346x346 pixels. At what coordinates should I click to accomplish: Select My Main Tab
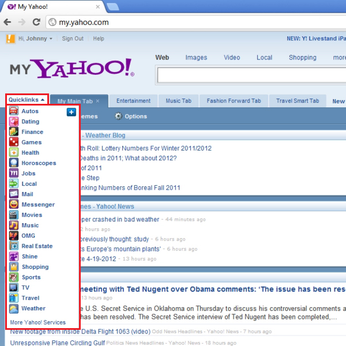coord(75,101)
